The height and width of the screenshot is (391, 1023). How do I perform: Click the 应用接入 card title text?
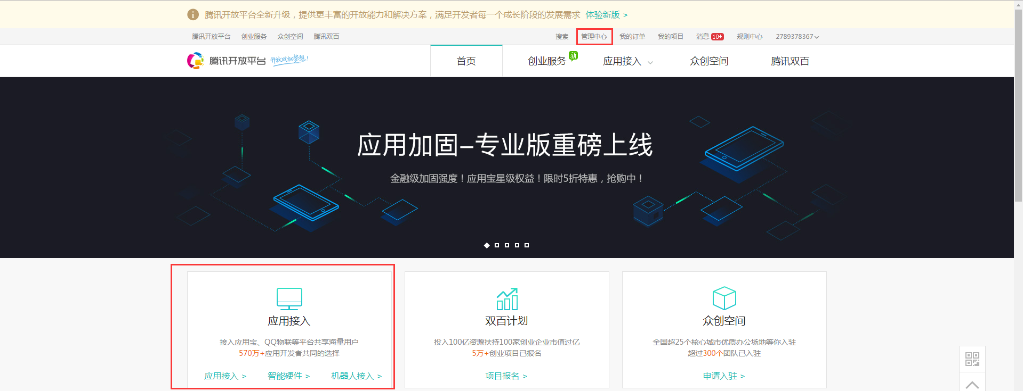289,321
